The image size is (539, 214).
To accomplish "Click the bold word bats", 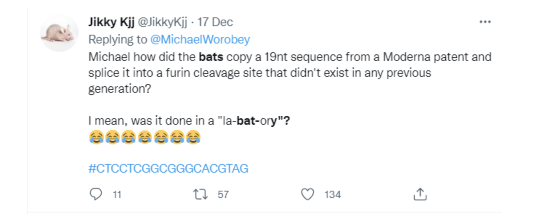I will [x=211, y=57].
